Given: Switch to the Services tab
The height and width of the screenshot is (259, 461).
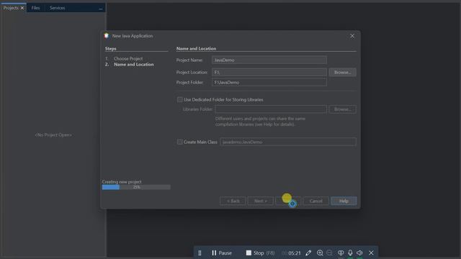Looking at the screenshot, I should (x=58, y=8).
